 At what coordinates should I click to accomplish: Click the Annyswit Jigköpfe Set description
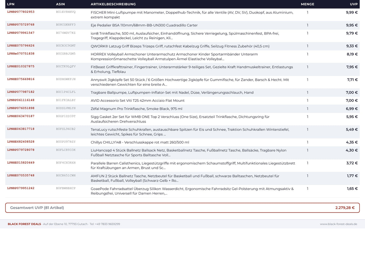(190, 82)
